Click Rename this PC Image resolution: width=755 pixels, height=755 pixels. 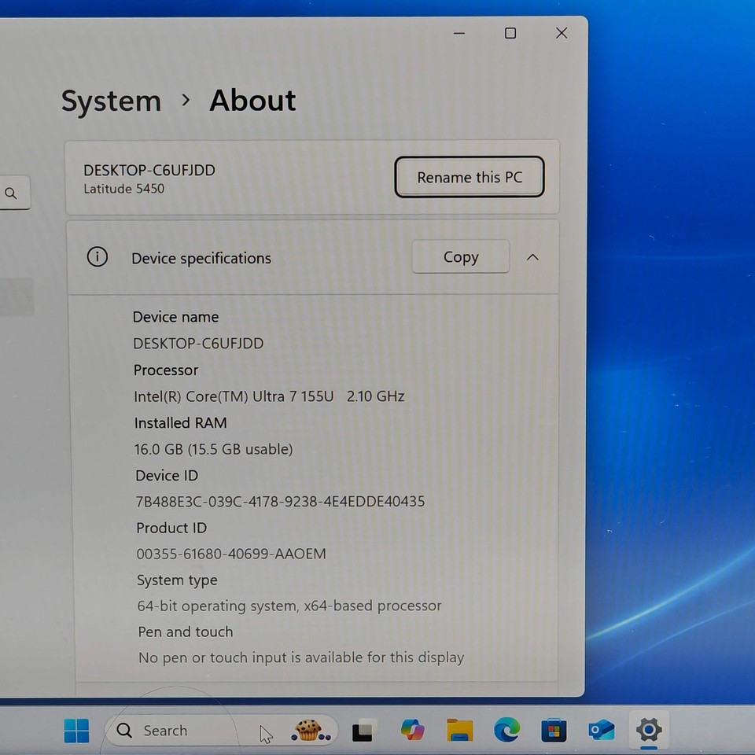tap(469, 177)
